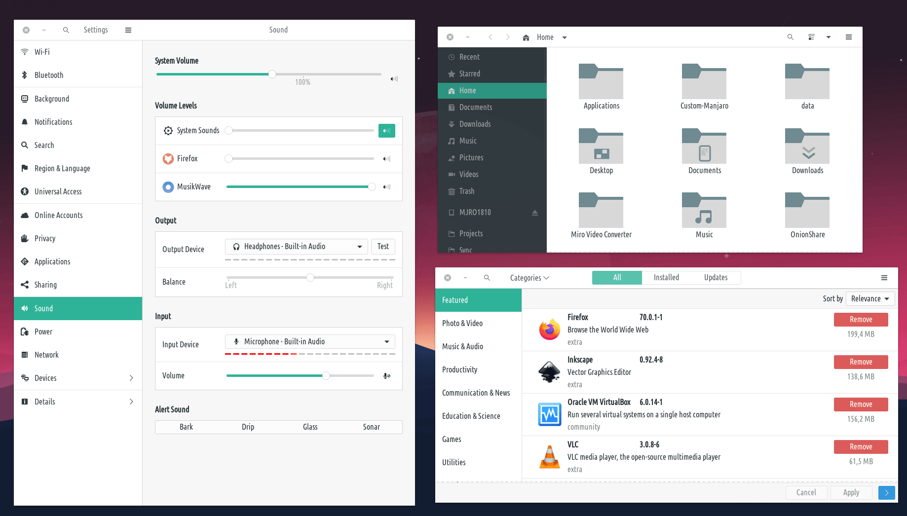Expand the Sort by Relevance dropdown
This screenshot has width=907, height=516.
coord(869,299)
